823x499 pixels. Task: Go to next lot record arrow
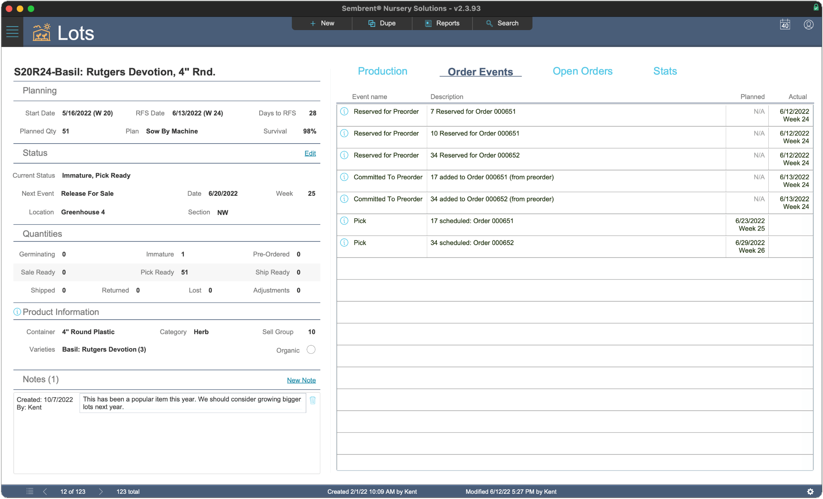click(101, 491)
